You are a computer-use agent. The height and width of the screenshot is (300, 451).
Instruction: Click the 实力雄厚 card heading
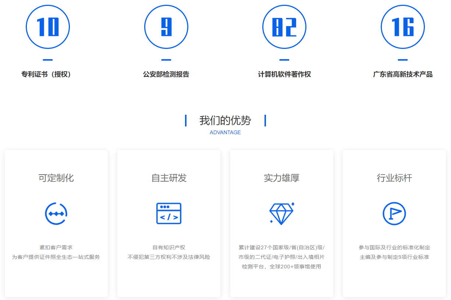pos(281,178)
